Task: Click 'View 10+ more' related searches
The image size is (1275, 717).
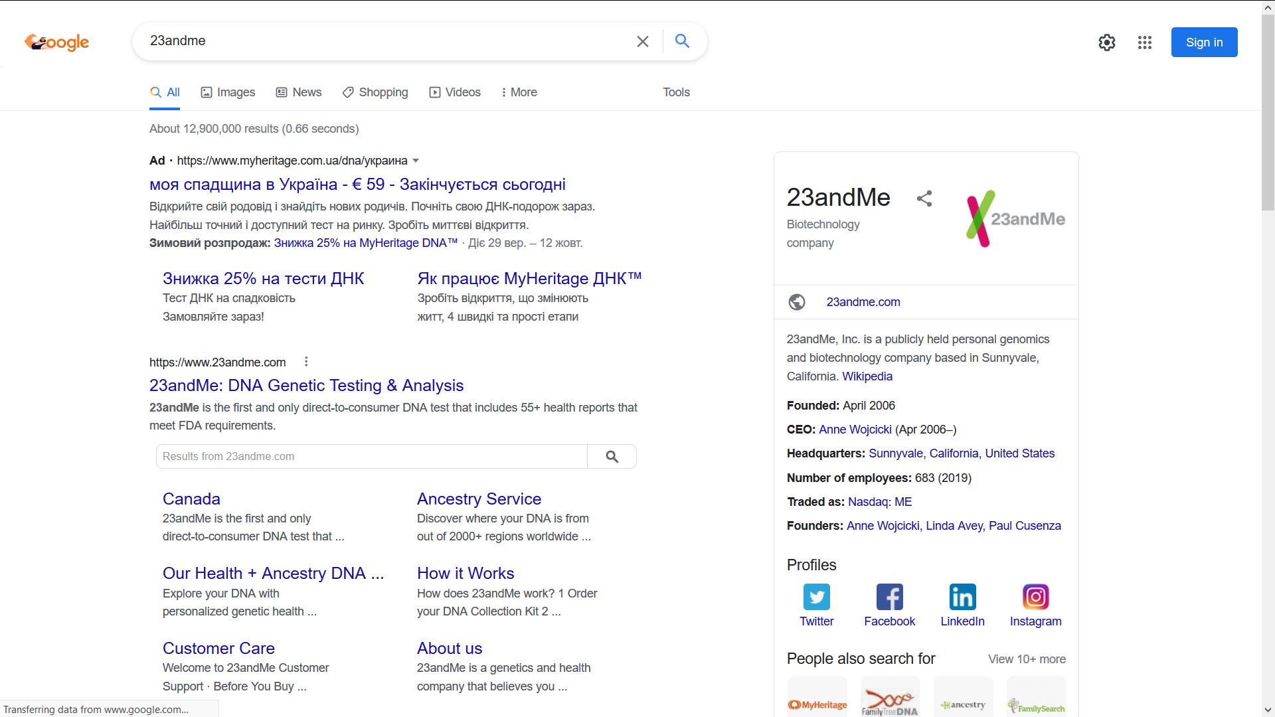Action: [x=1027, y=659]
